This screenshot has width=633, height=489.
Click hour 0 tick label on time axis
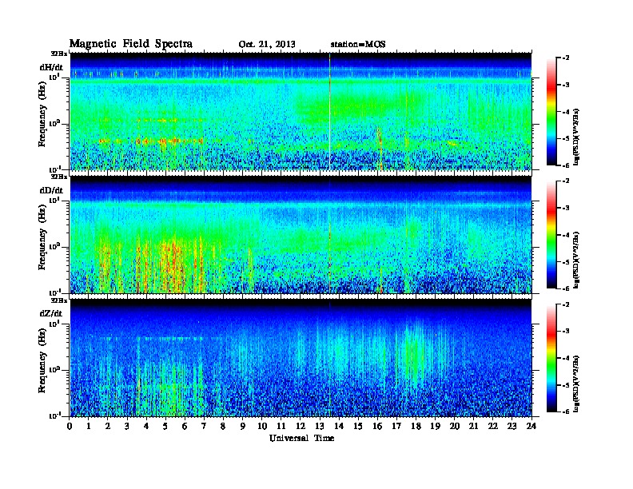pyautogui.click(x=70, y=426)
